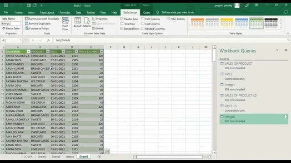Open PRICE column filter dropdown
Viewport: 291px width, 163px height.
point(102,51)
